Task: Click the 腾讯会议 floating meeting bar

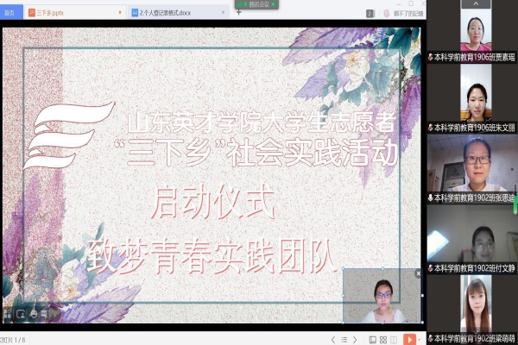Action: 256,4
